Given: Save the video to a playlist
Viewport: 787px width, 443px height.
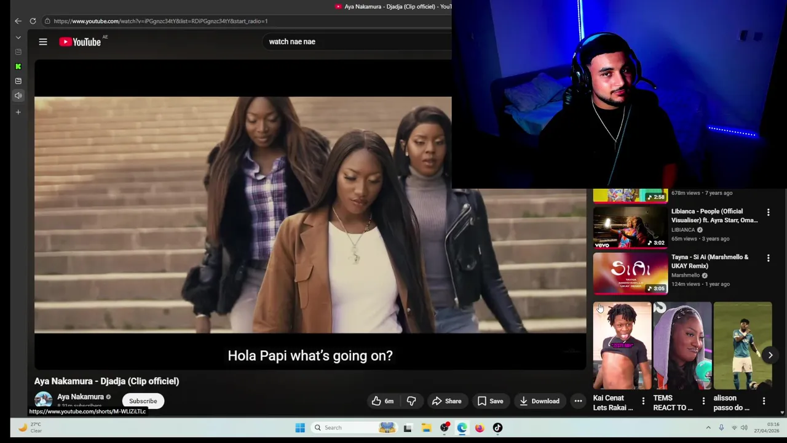Looking at the screenshot, I should pyautogui.click(x=491, y=401).
